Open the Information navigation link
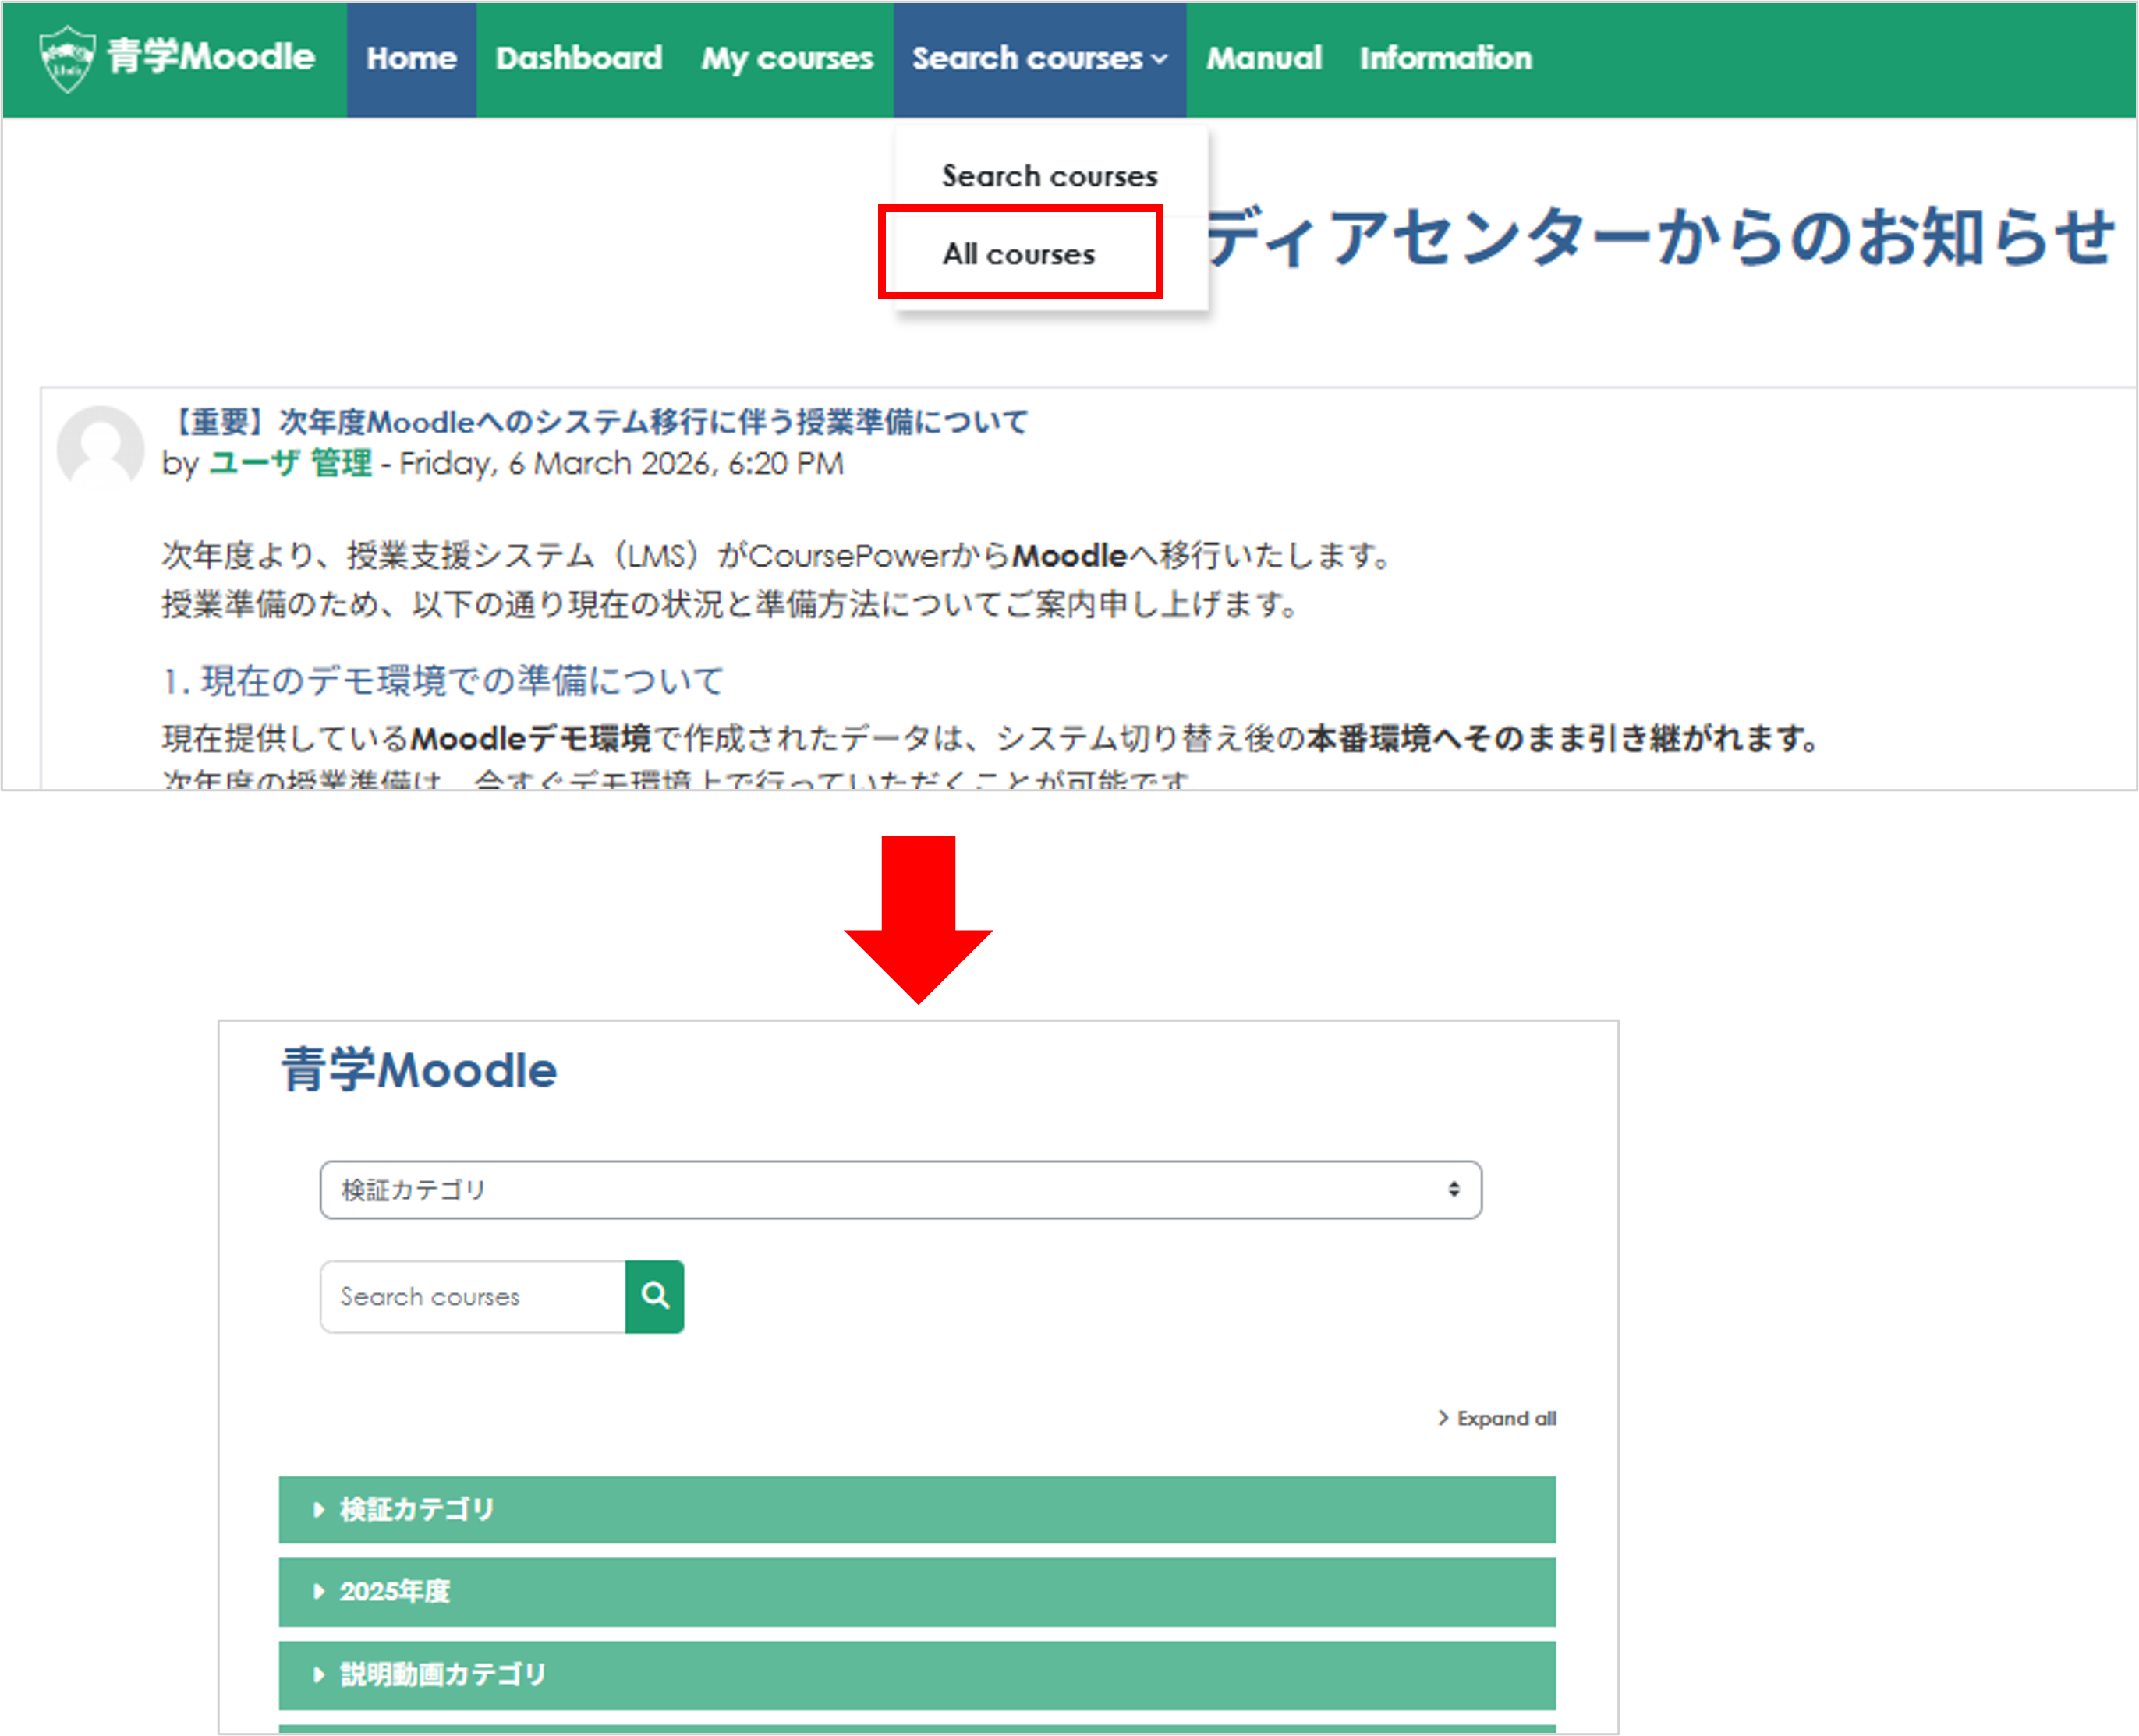 [1445, 59]
